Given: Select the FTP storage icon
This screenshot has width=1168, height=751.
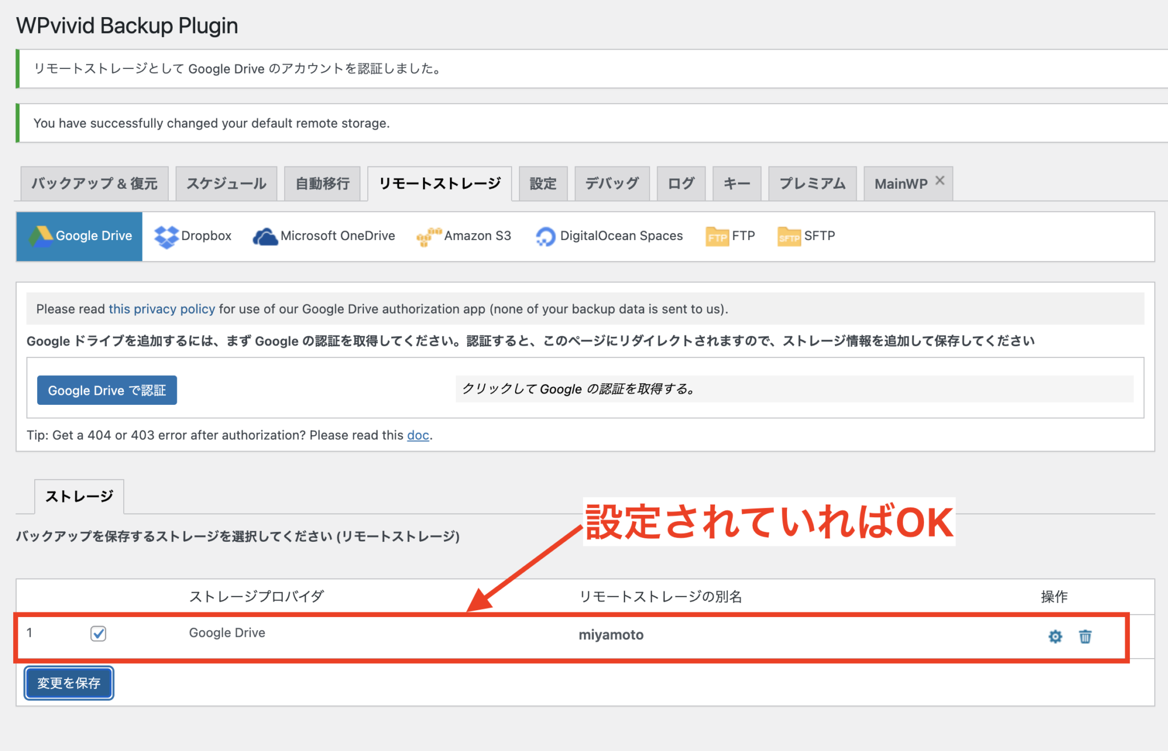Looking at the screenshot, I should (731, 236).
